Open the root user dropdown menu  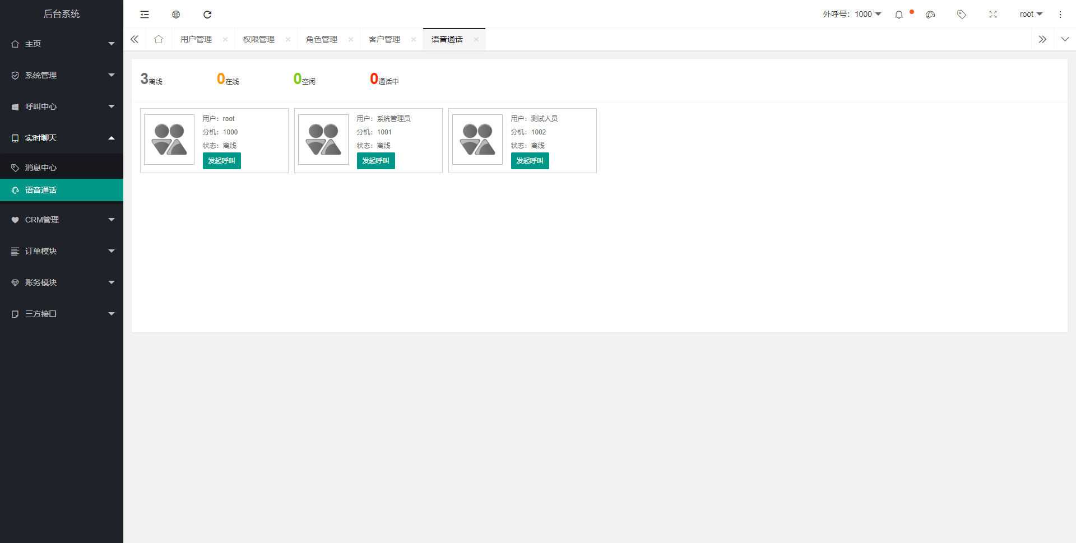coord(1031,14)
